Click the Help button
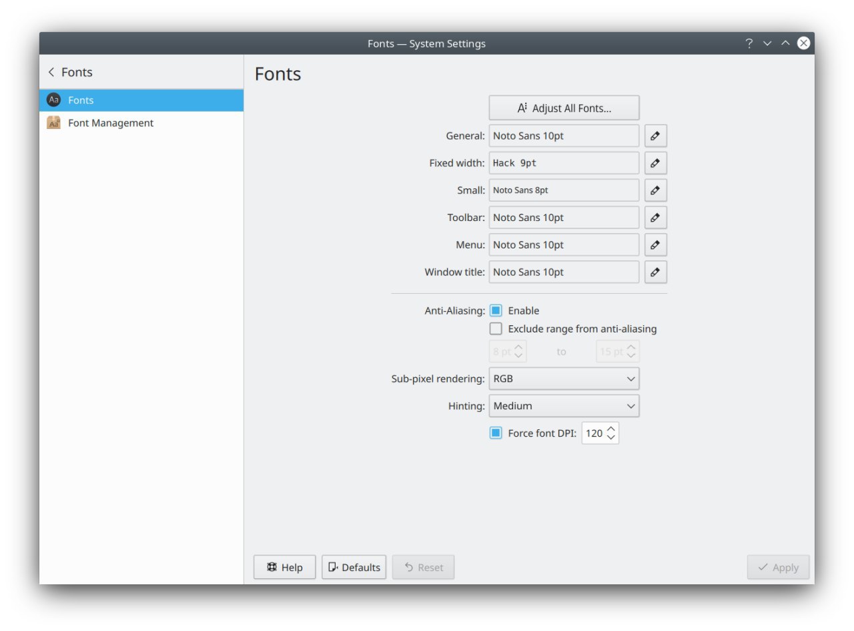 click(x=285, y=568)
